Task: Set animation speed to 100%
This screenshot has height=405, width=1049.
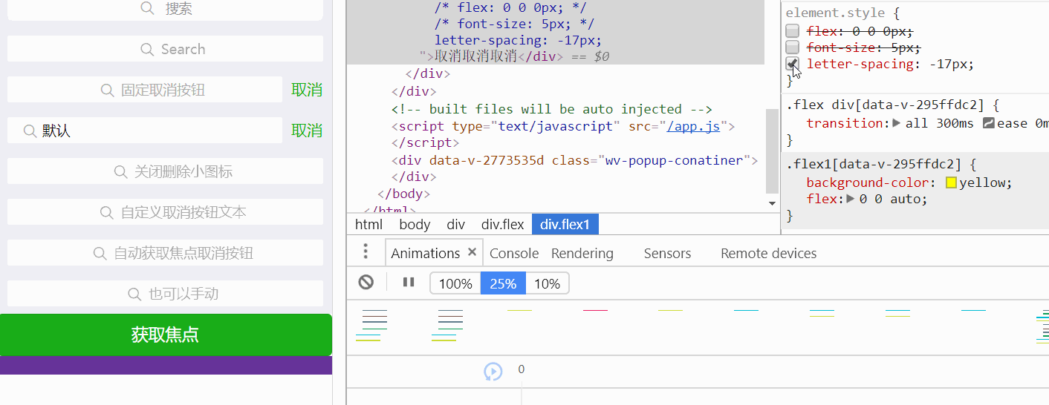Action: 455,283
